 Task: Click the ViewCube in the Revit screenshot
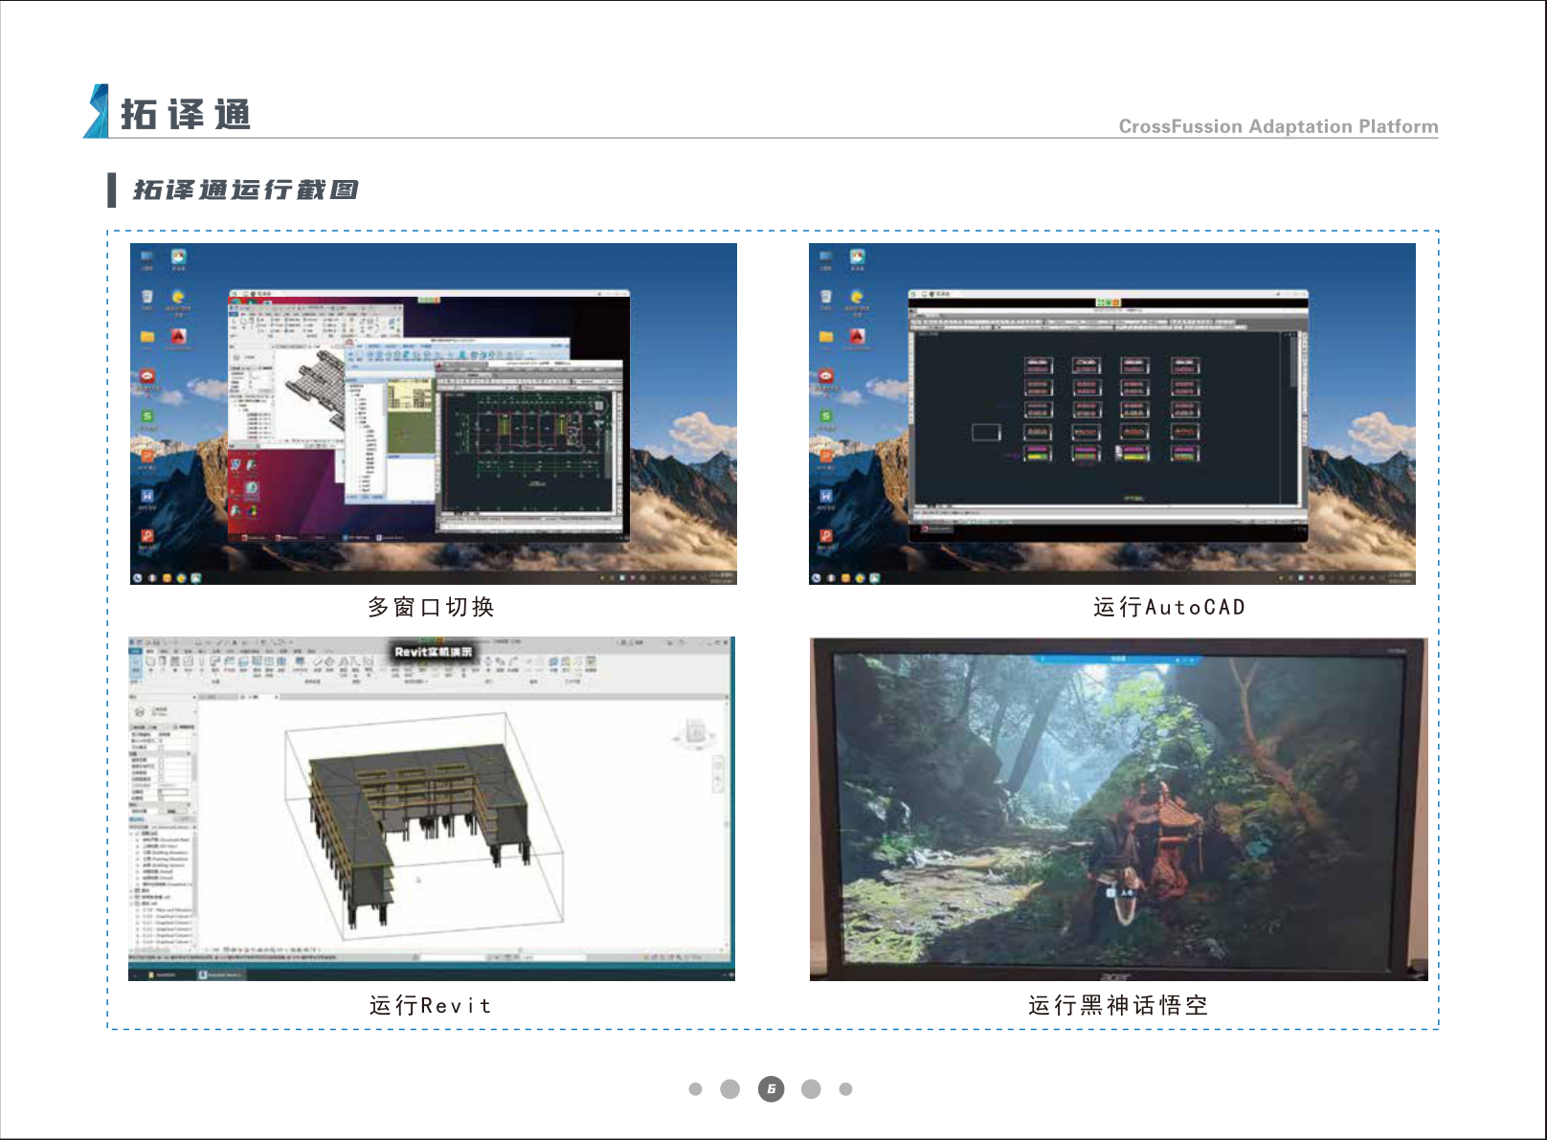(694, 734)
